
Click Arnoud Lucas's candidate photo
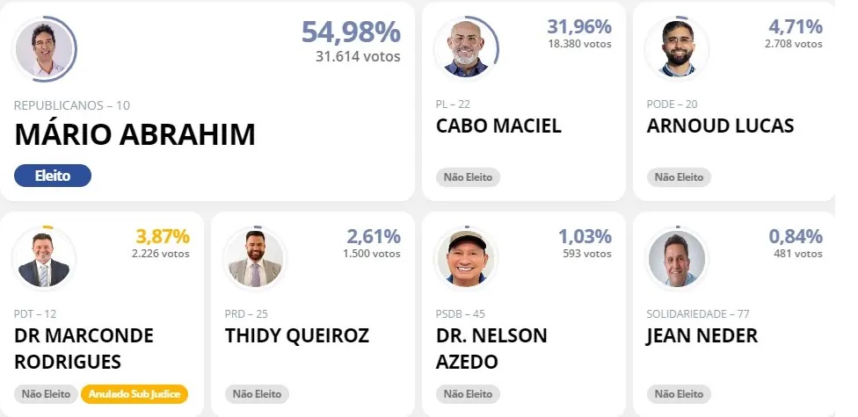tap(677, 49)
